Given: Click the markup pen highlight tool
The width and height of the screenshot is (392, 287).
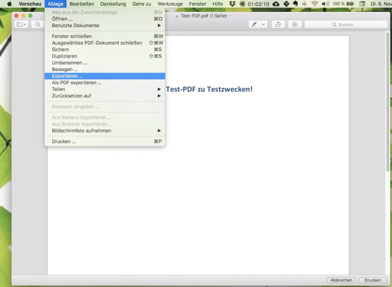Looking at the screenshot, I should tap(255, 25).
